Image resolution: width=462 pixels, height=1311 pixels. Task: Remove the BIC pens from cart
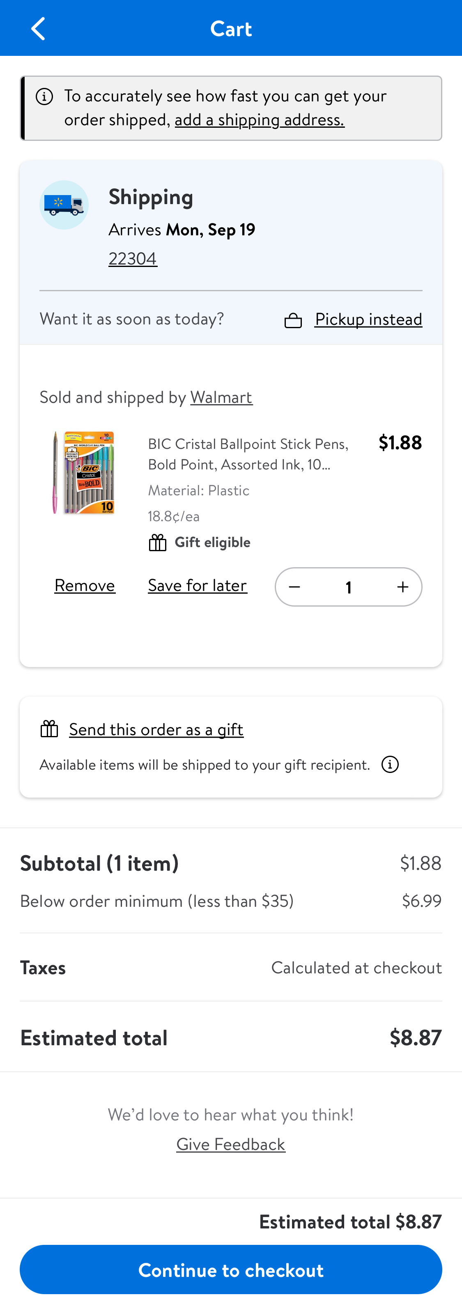pyautogui.click(x=85, y=585)
